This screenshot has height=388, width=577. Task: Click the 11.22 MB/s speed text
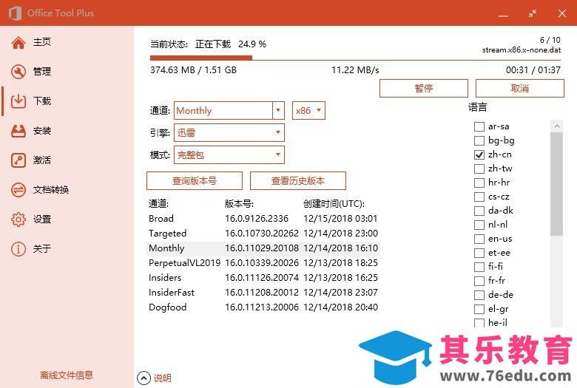tap(355, 70)
